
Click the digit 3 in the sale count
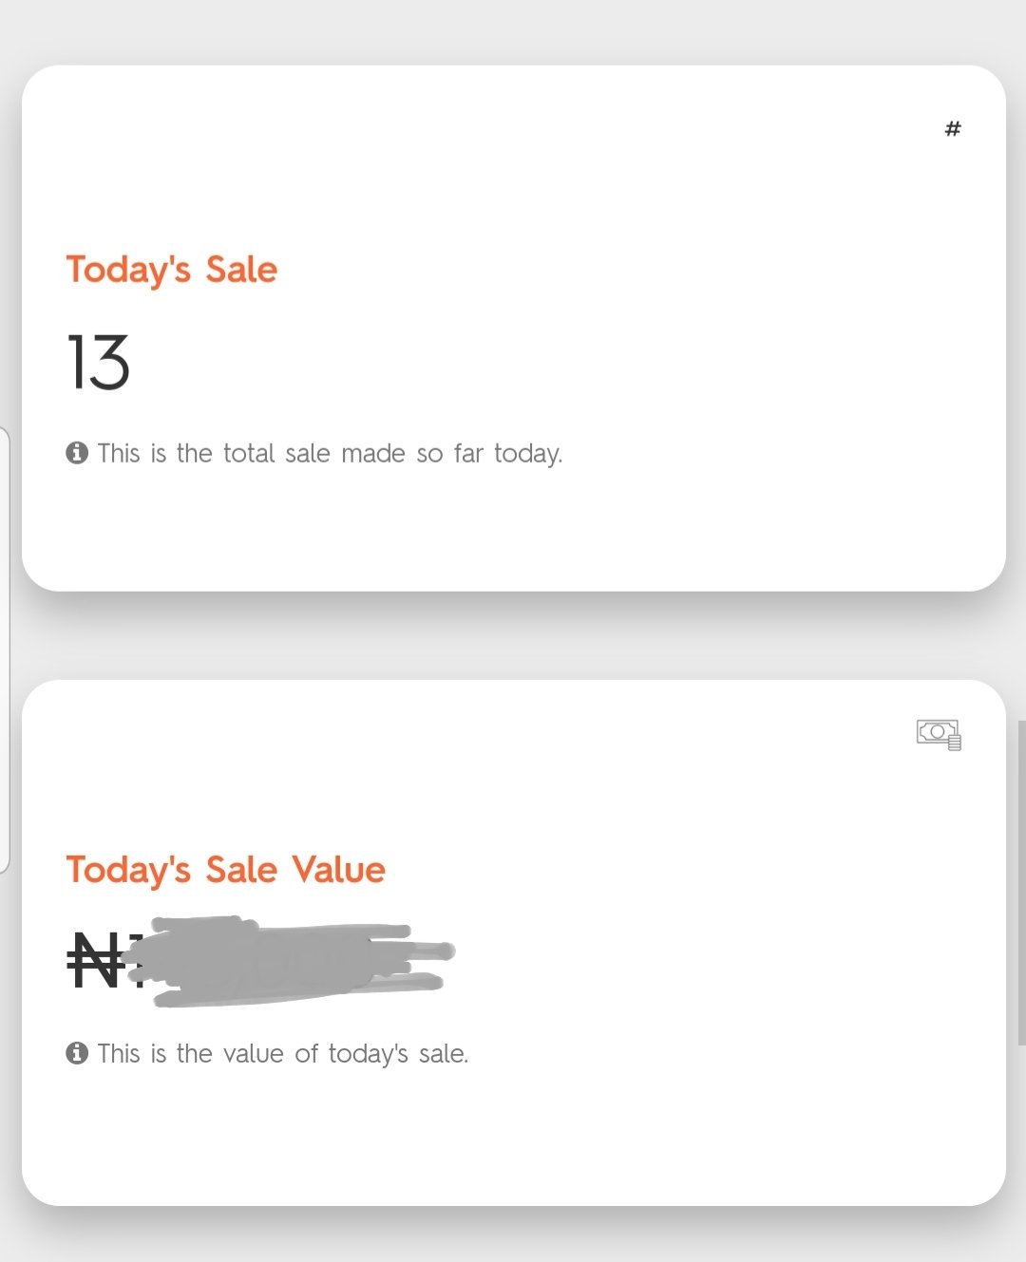[x=112, y=362]
